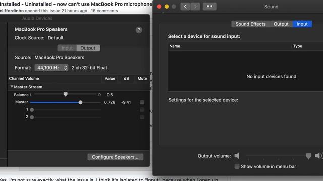The width and height of the screenshot is (323, 181).
Task: Toggle channel 1 mute checkbox
Action: [x=142, y=110]
